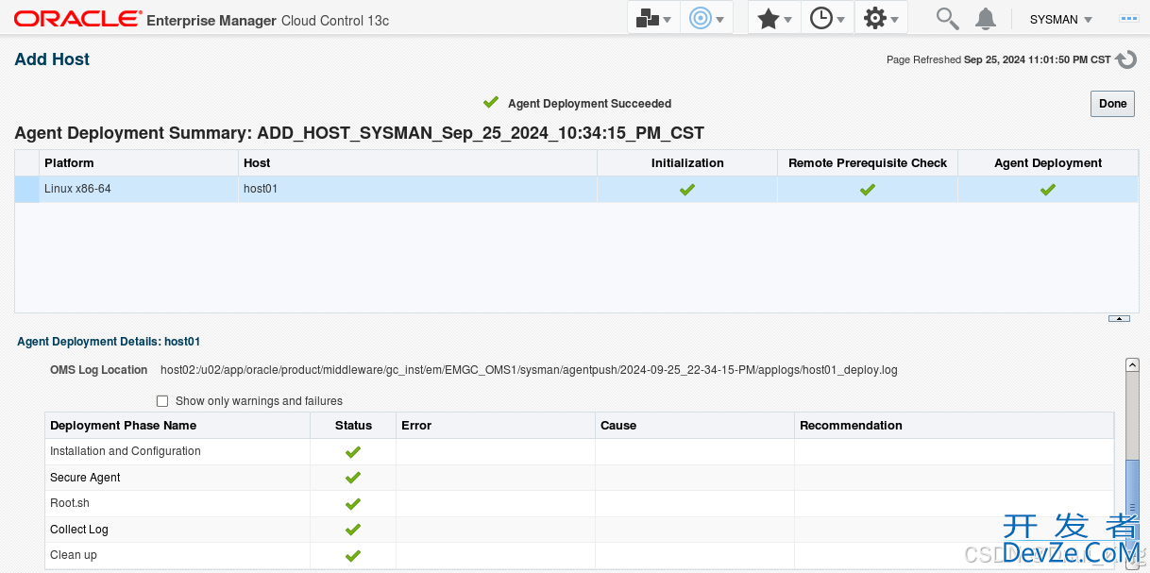Open the Favorites star menu
1150x573 pixels.
coord(774,18)
